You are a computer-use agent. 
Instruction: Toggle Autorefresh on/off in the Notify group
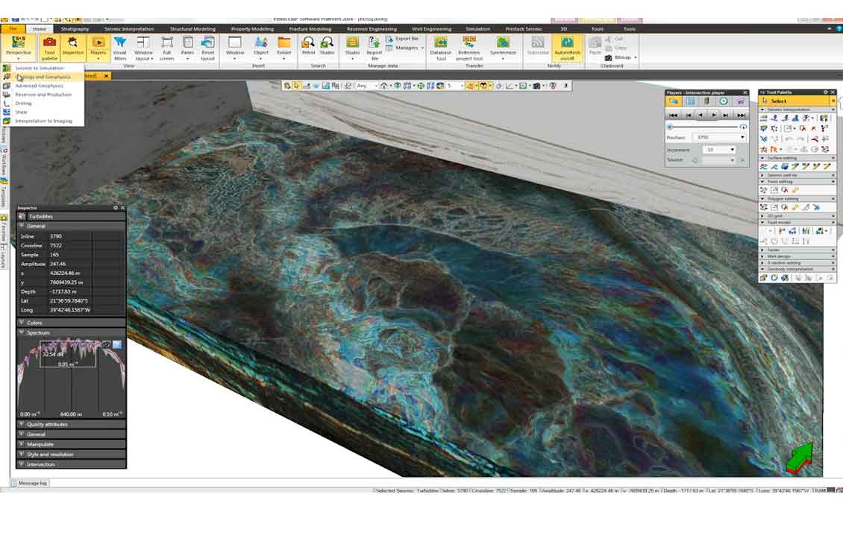pyautogui.click(x=566, y=46)
